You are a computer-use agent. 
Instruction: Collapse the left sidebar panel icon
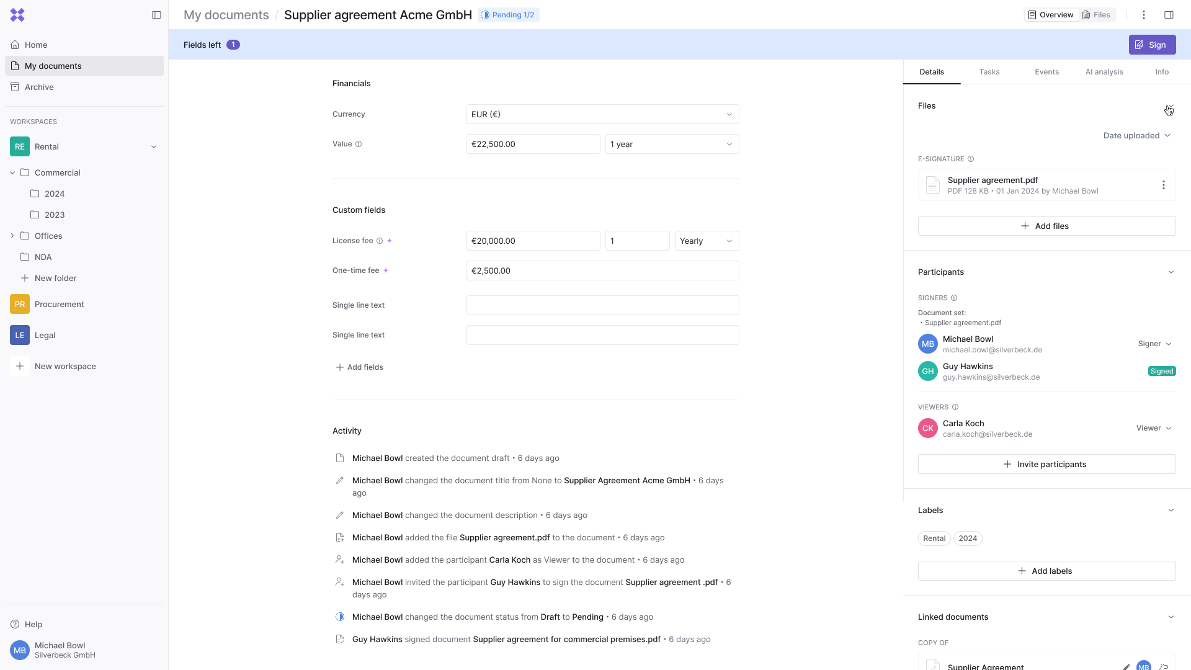point(156,15)
